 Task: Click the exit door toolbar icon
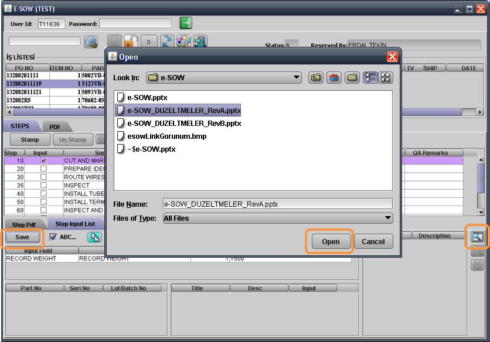point(200,42)
